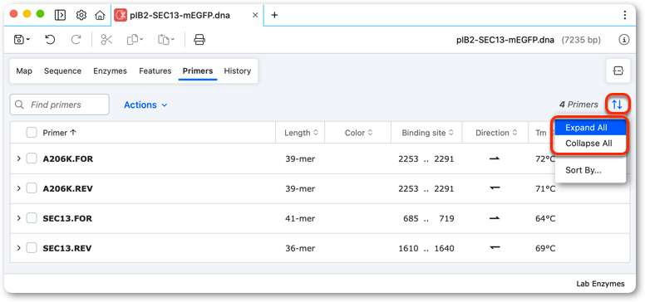
Task: Switch to the Enzymes tab
Action: click(x=111, y=71)
